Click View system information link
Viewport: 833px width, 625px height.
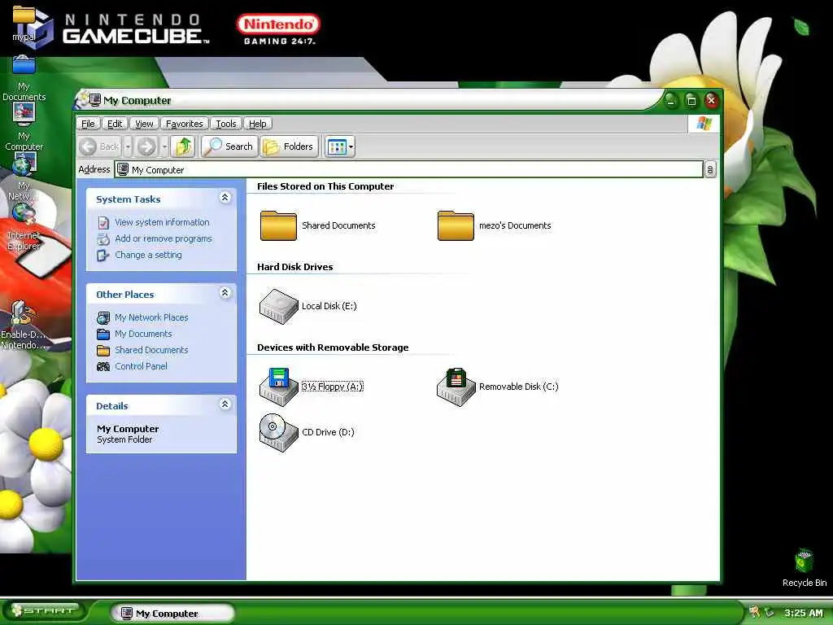tap(162, 222)
